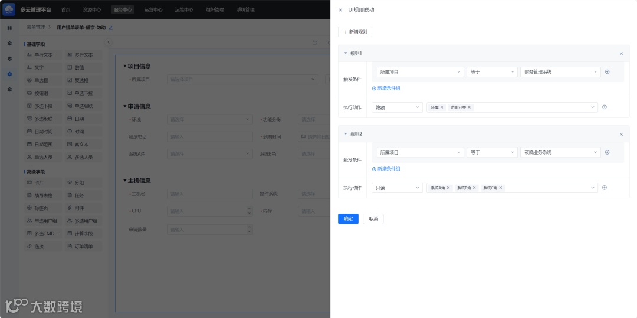
Task: Add an action via plus icon in 规则1's 执行动作 row
Action: click(604, 107)
